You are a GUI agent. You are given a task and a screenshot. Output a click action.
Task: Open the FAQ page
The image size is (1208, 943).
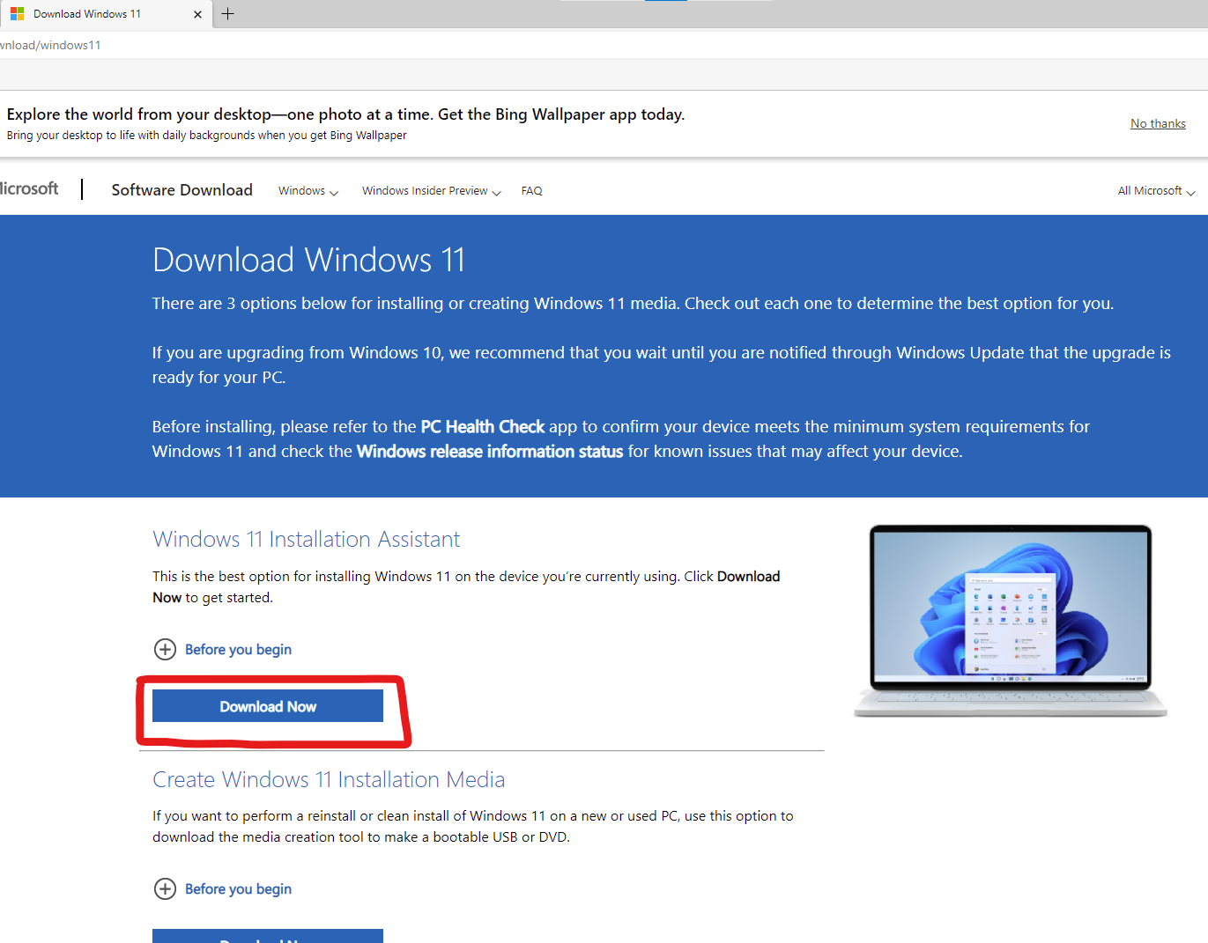tap(531, 191)
